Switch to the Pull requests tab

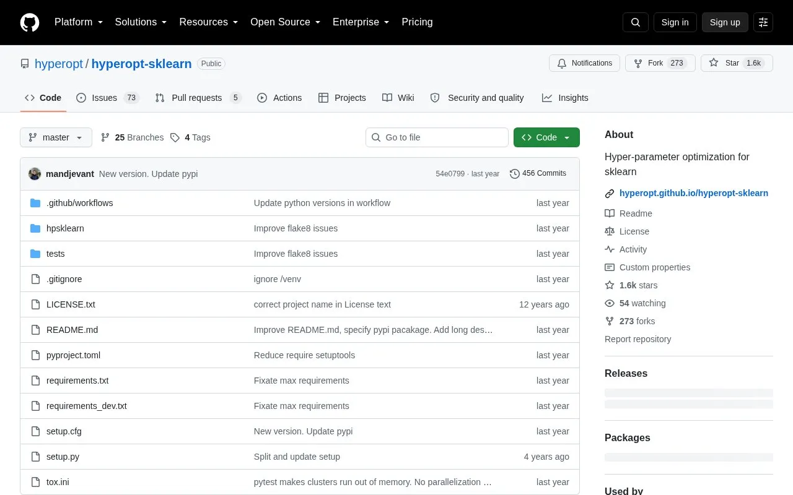pos(198,98)
